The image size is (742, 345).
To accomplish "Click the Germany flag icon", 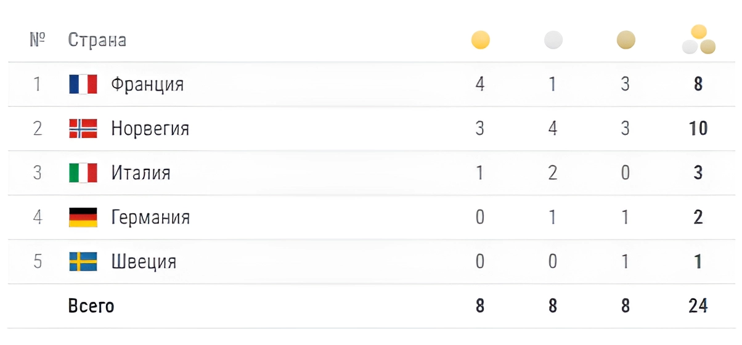I will pos(83,217).
